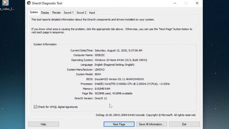
Task: Select the InsydeH2O BIOS version text
Action: pos(119,79)
